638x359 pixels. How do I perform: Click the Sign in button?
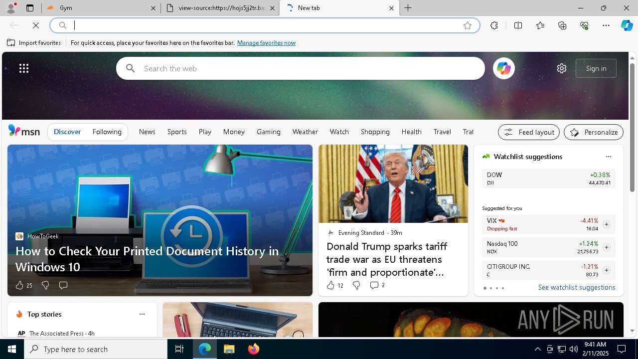pyautogui.click(x=596, y=68)
